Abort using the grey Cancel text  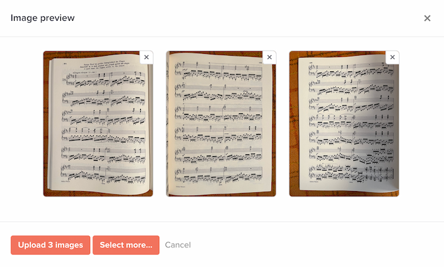(178, 245)
